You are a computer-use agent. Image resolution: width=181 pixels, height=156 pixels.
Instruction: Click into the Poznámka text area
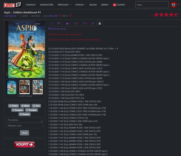(x=25, y=120)
